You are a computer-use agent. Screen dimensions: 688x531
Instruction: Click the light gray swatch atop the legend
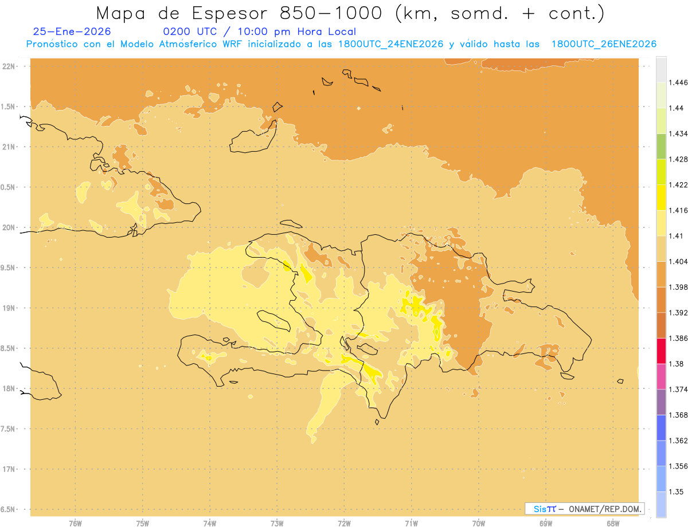(x=661, y=69)
